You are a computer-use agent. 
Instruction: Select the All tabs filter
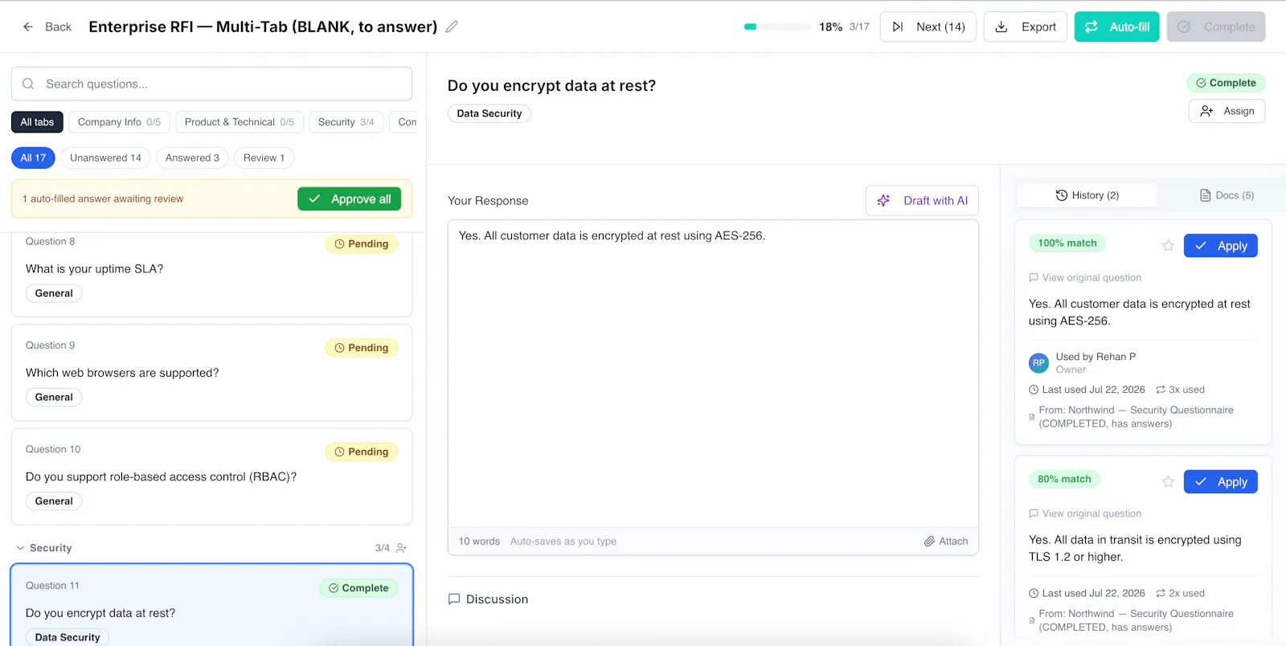pyautogui.click(x=37, y=122)
